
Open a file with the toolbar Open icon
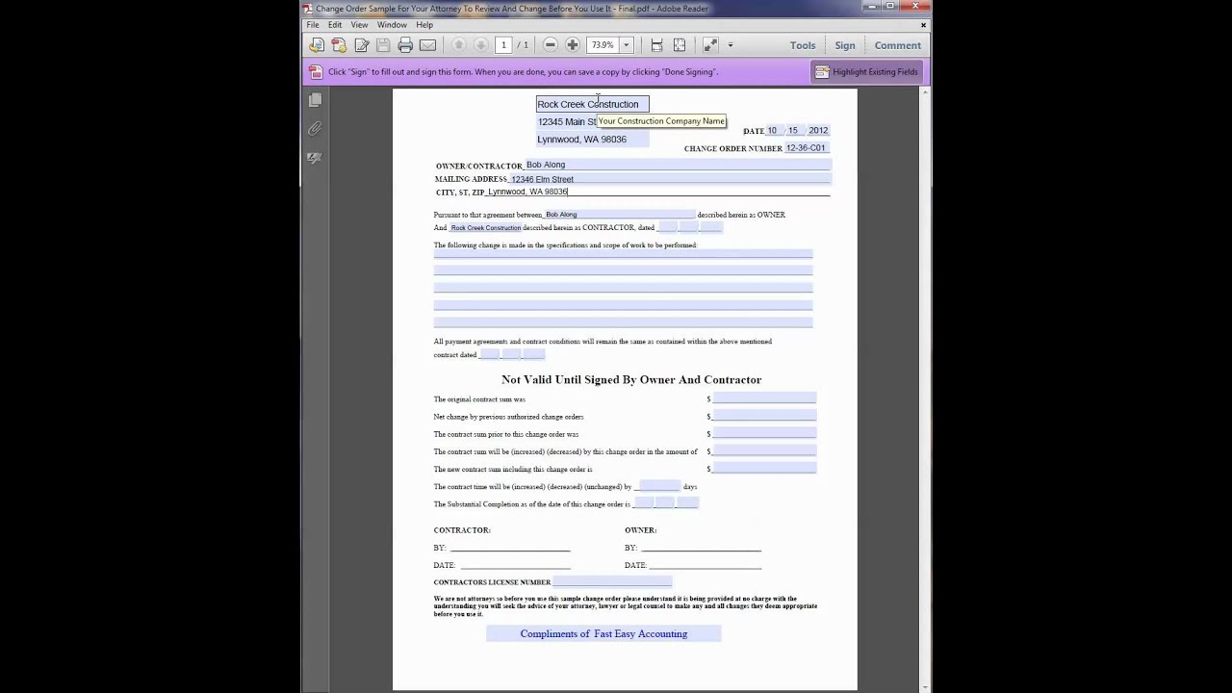click(x=316, y=45)
